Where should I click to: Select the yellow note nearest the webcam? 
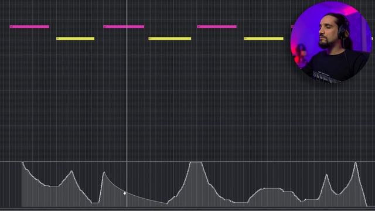(x=264, y=39)
